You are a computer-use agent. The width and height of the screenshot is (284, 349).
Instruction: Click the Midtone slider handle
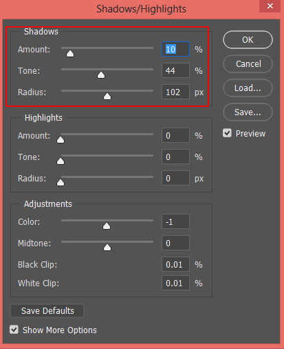point(107,248)
